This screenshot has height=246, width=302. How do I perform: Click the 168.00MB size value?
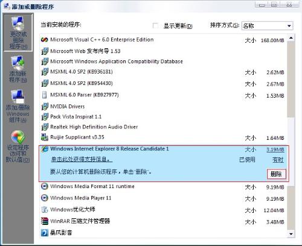[272, 40]
